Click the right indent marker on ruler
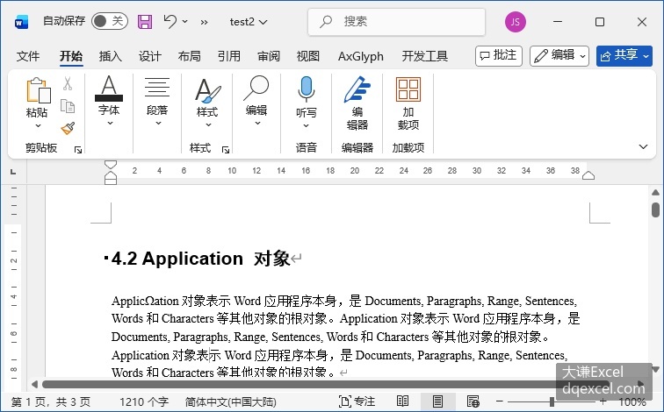Image resolution: width=664 pixels, height=412 pixels. [x=588, y=175]
